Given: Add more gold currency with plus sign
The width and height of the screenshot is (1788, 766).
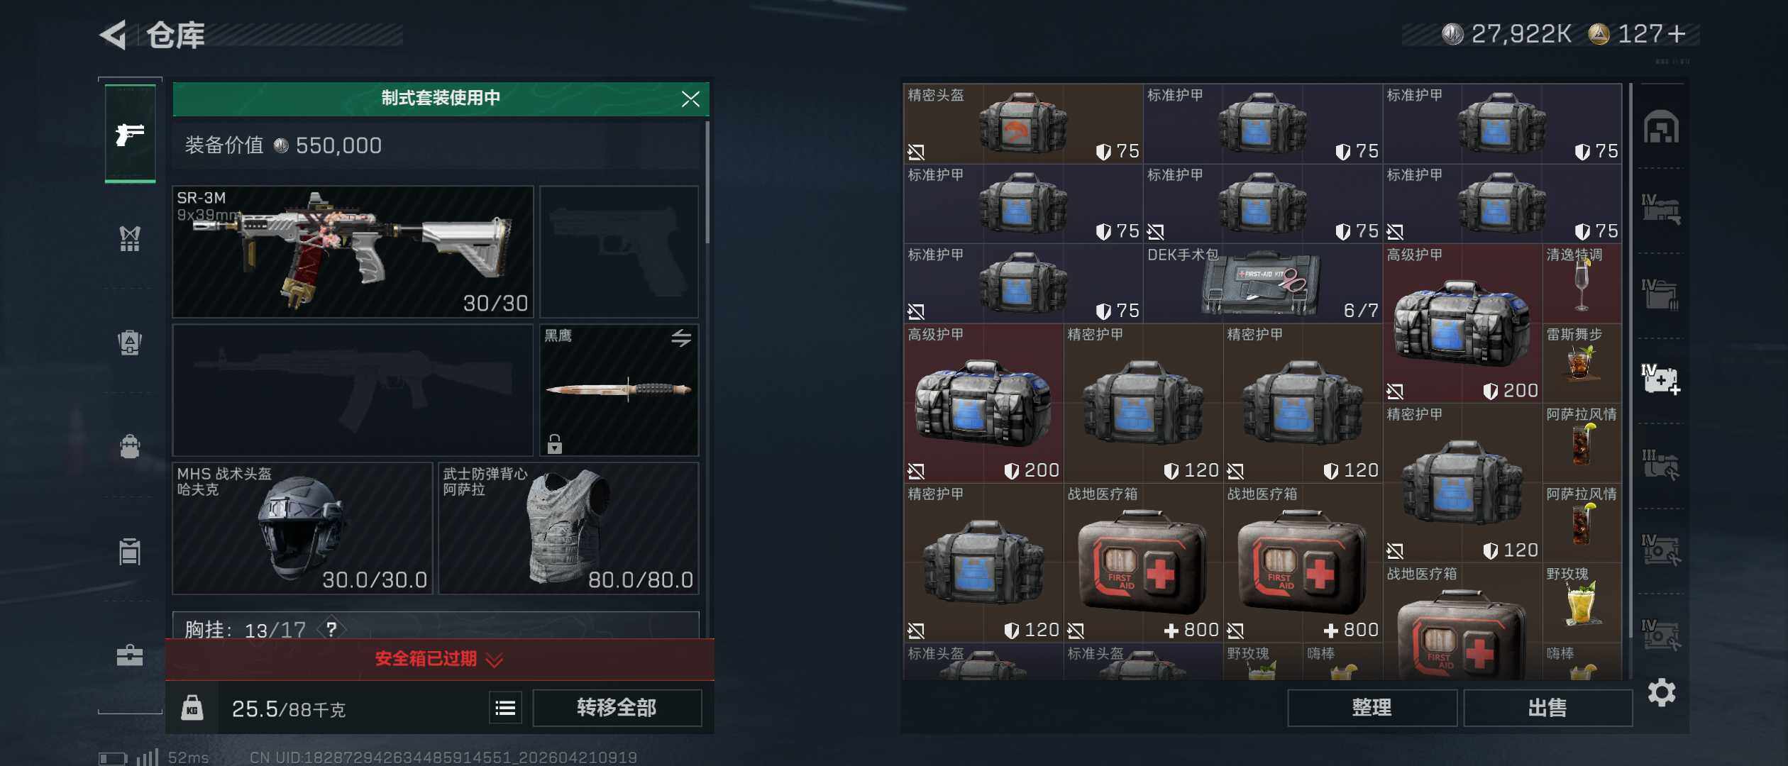Looking at the screenshot, I should [x=1676, y=34].
